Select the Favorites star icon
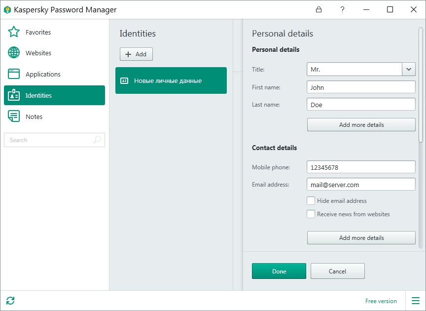426x311 pixels. (x=13, y=32)
